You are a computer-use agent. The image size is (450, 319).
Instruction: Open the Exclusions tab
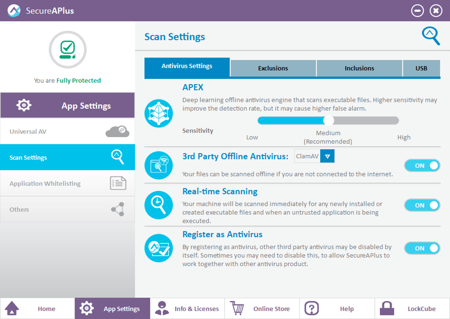click(x=273, y=68)
